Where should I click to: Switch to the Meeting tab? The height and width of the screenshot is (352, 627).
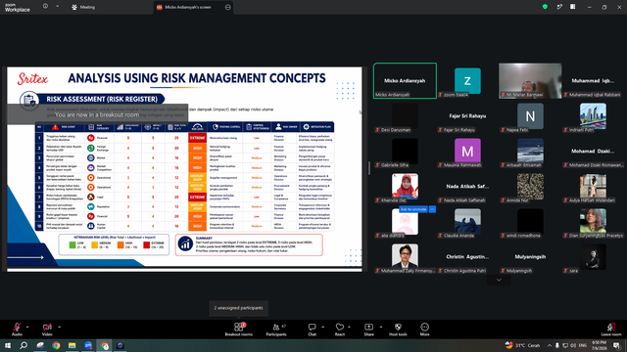coord(83,7)
